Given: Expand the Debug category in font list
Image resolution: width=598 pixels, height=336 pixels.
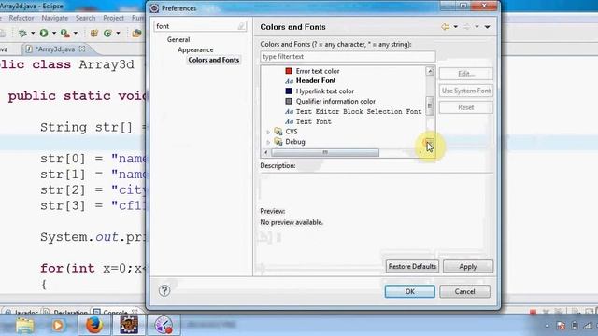Looking at the screenshot, I should pos(268,142).
